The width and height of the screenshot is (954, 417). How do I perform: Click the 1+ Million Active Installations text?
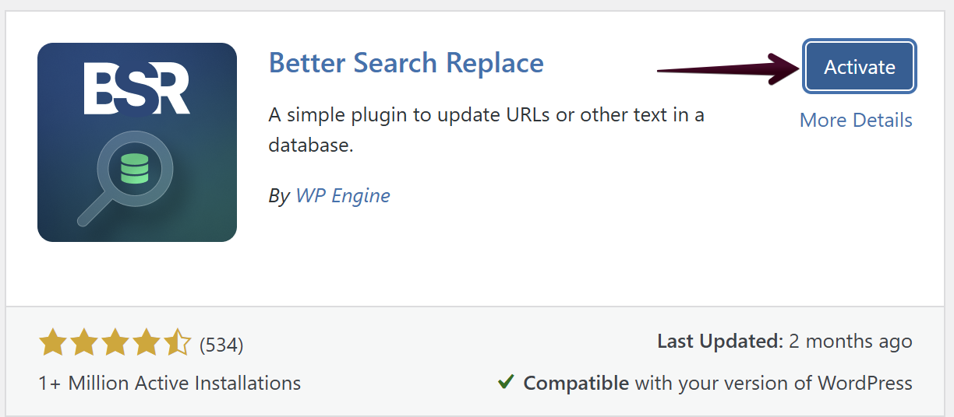click(169, 383)
